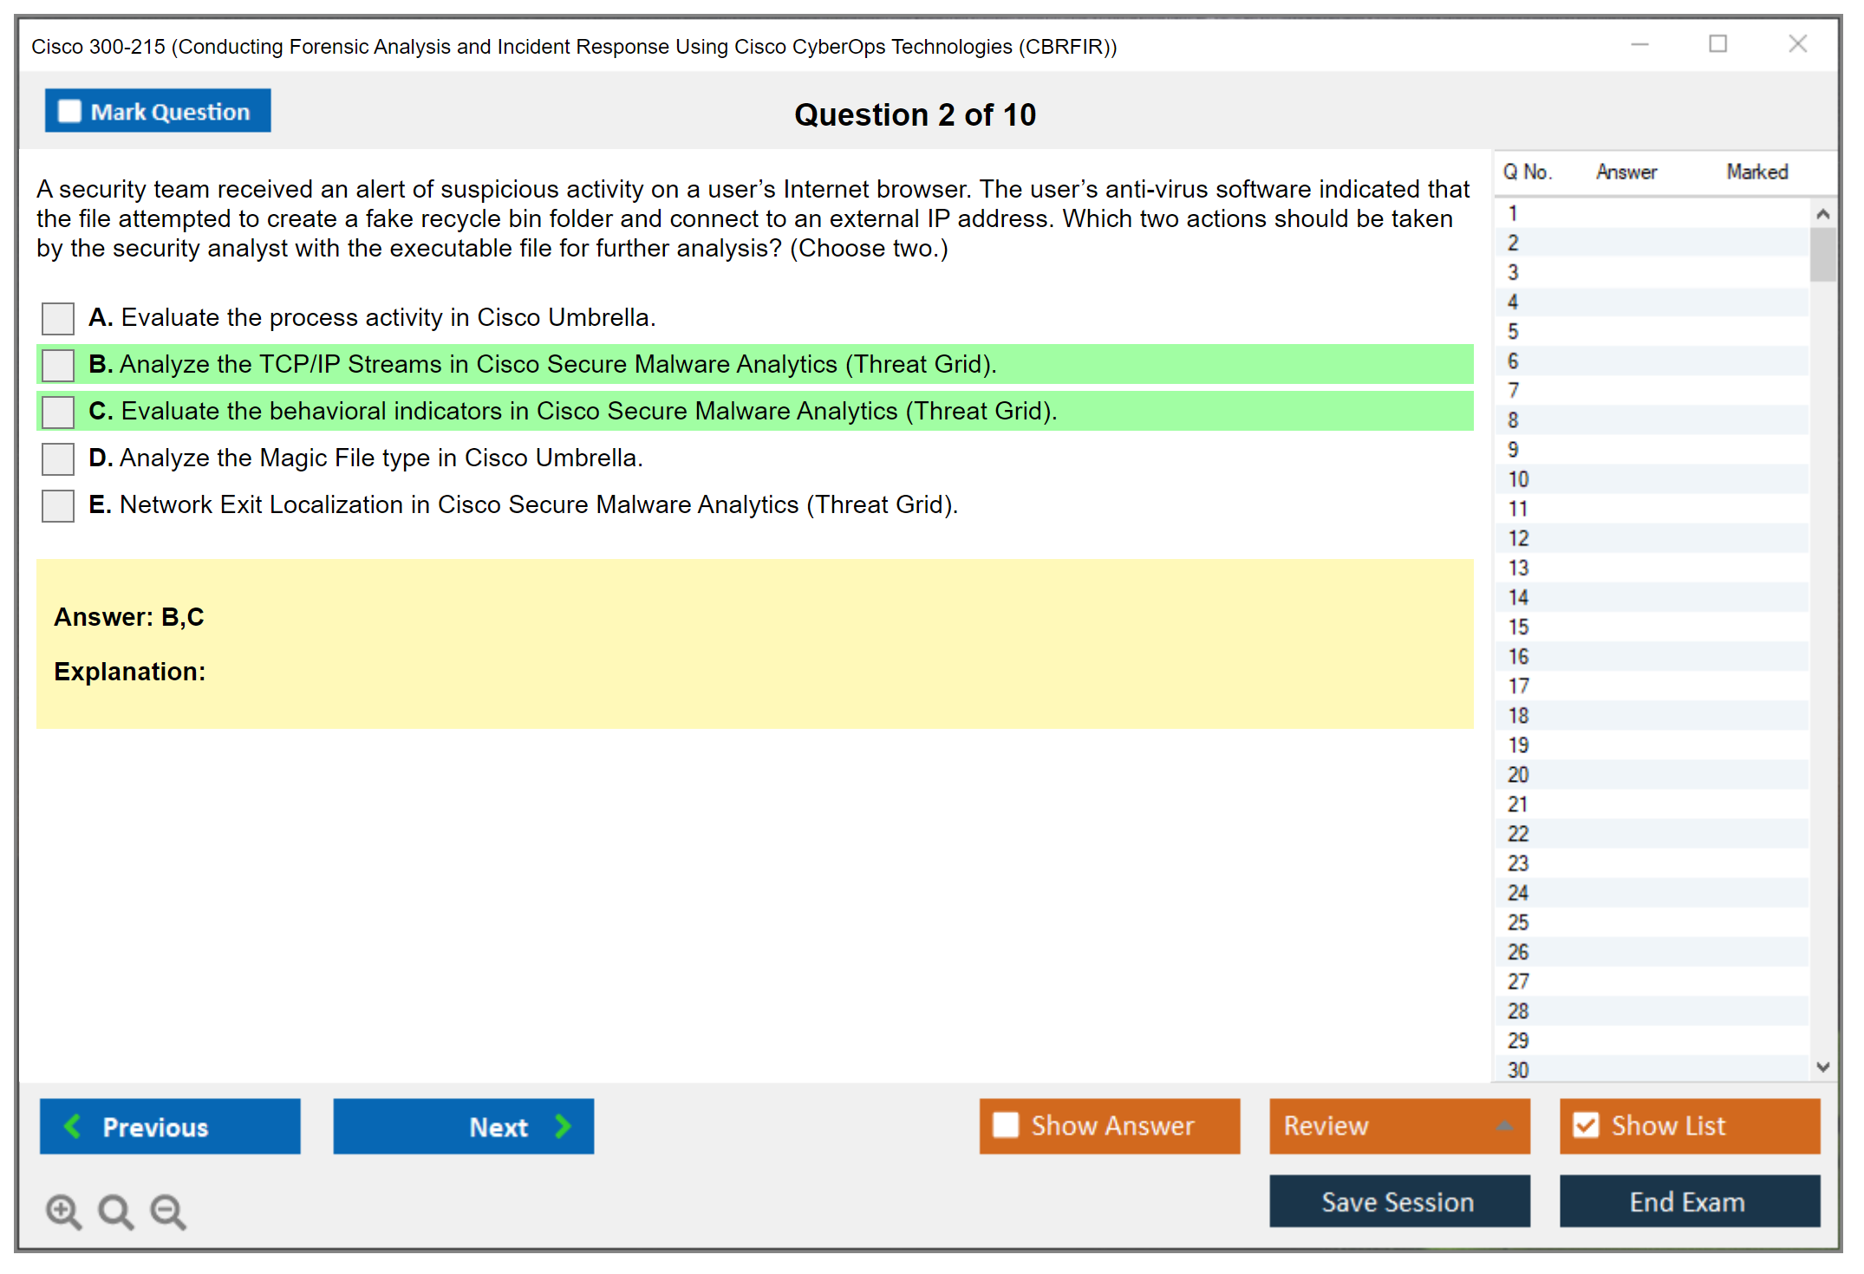Jump to question 10 in the list
This screenshot has height=1274, width=1864.
(1518, 479)
